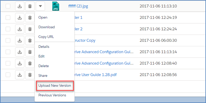The height and width of the screenshot is (103, 206).
Task: Click download icon for ffffff (2).jpg row
Action: click(x=20, y=6)
